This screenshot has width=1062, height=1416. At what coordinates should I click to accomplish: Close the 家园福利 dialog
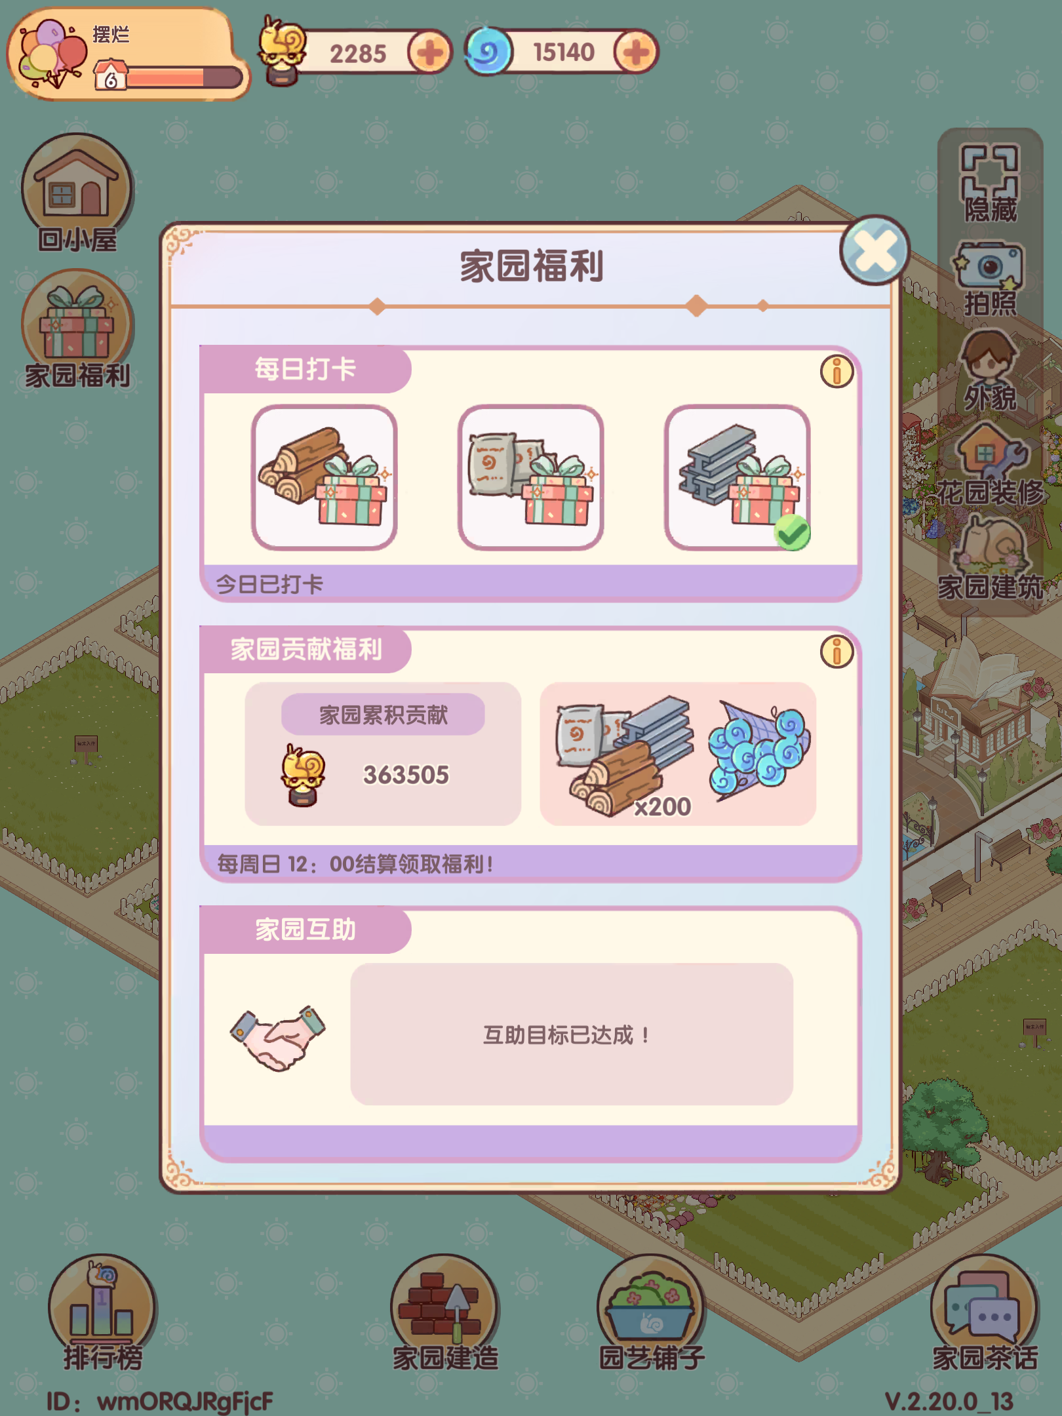tap(874, 250)
